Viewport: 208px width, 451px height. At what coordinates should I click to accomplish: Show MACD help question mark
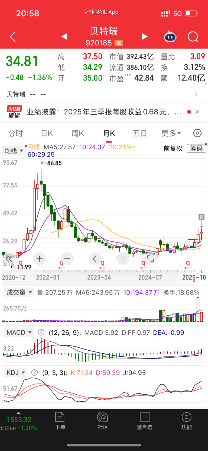pos(41,332)
